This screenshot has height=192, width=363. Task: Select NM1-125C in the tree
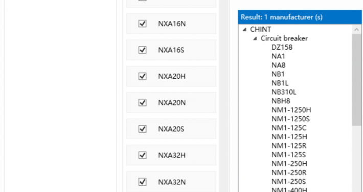coord(289,128)
